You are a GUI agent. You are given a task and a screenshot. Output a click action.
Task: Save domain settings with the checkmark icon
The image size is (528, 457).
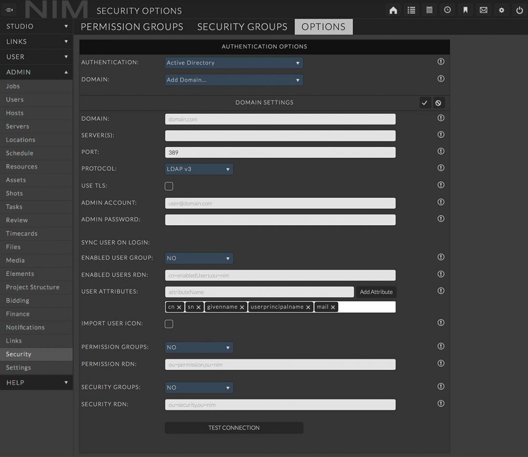[425, 103]
